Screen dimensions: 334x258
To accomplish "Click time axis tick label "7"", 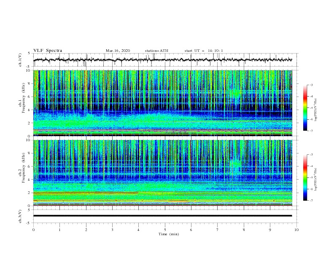I will 218,230.
